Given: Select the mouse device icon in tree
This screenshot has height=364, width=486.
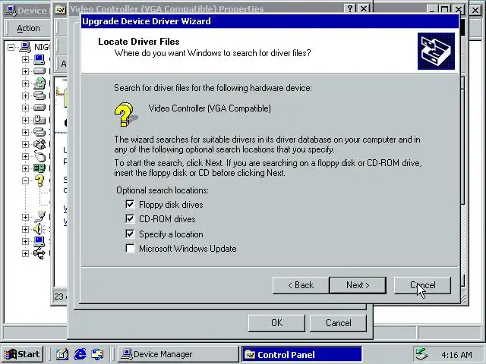Looking at the screenshot, I should [x=39, y=156].
